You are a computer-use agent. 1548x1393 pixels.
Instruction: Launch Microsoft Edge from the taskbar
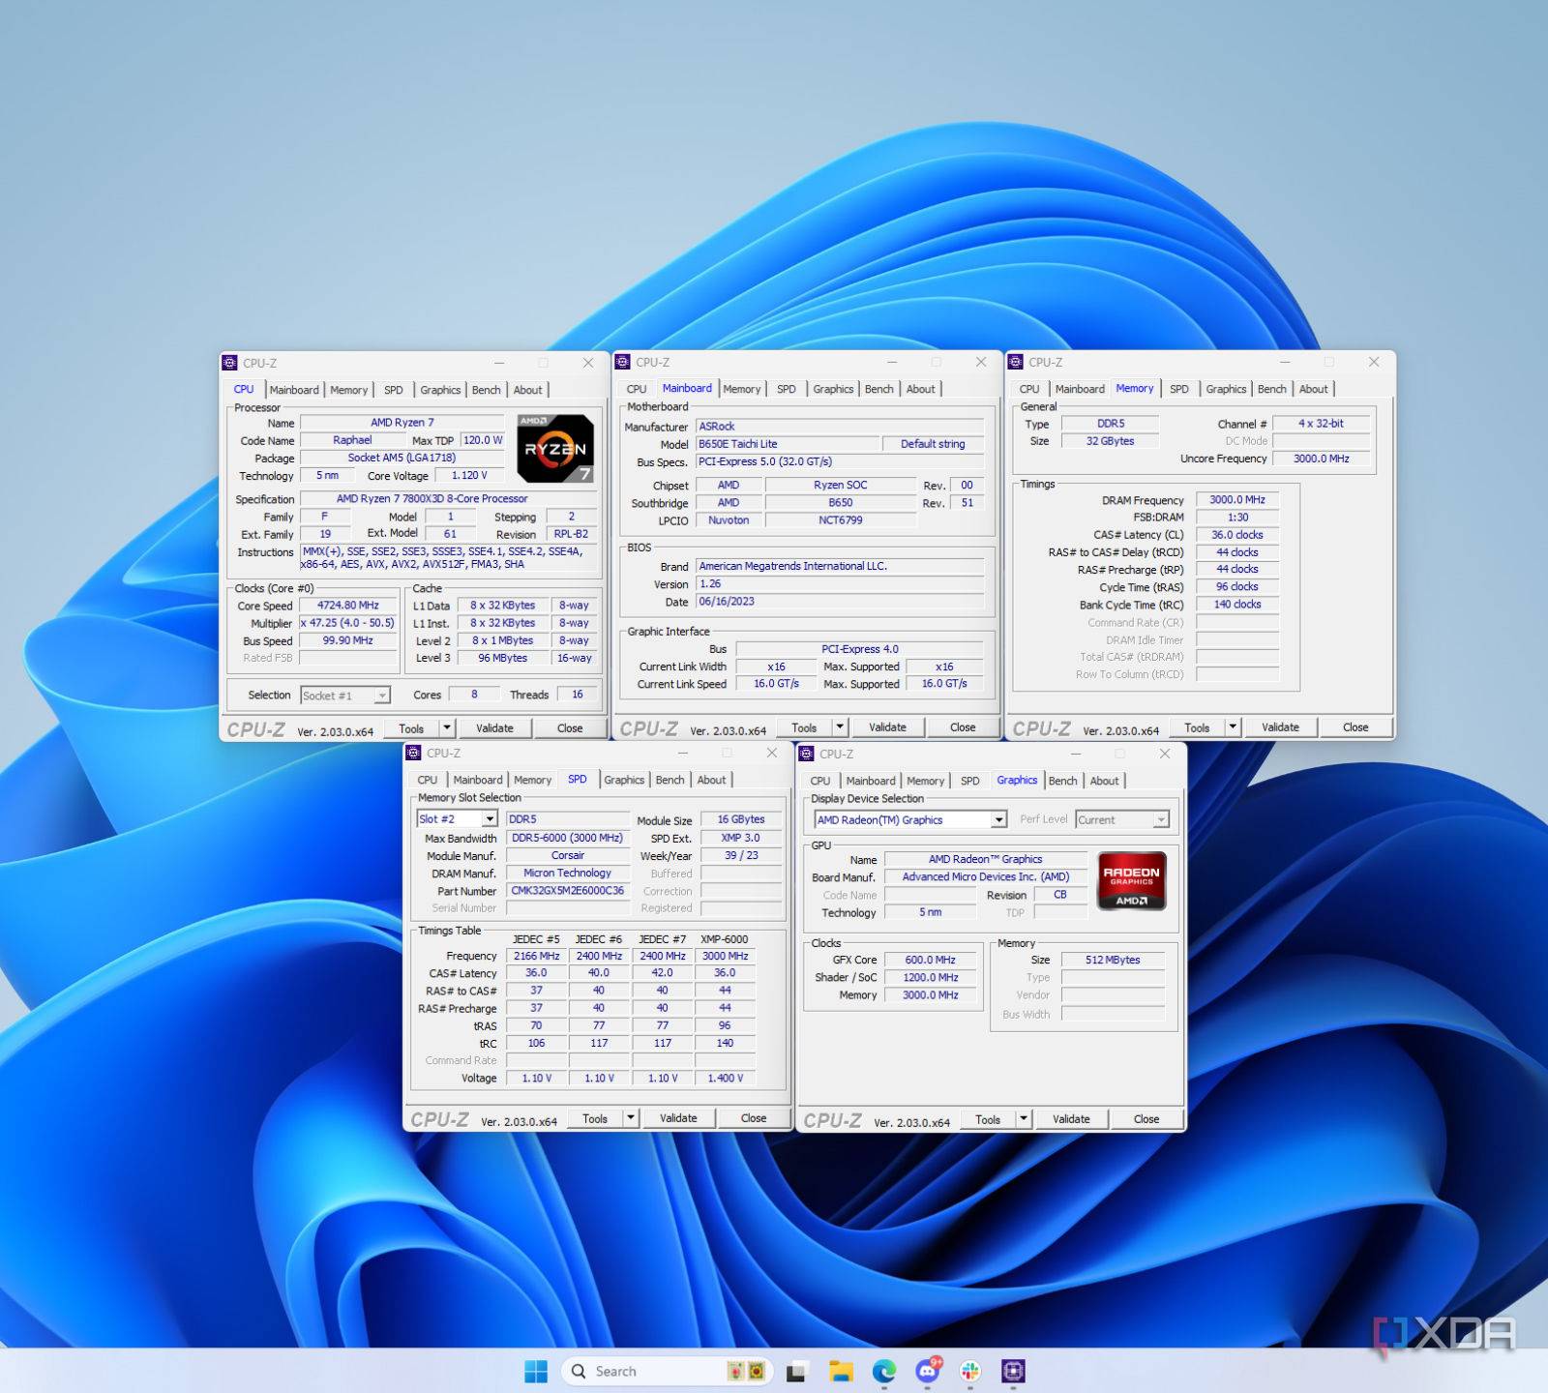tap(883, 1371)
